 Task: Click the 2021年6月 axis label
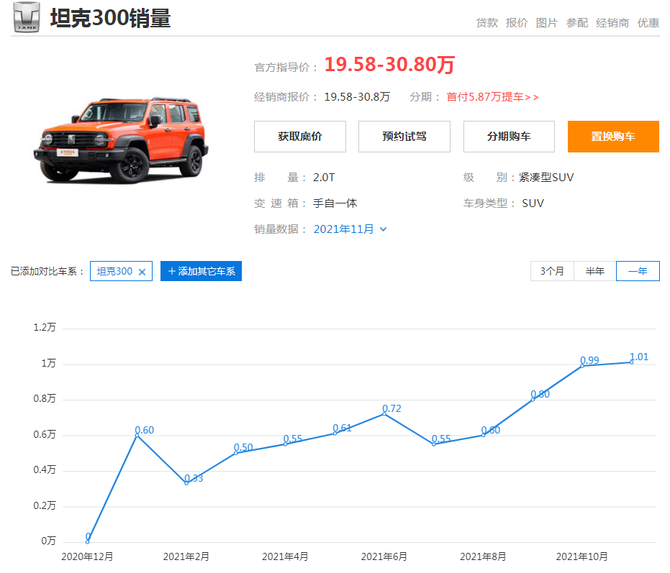click(384, 556)
